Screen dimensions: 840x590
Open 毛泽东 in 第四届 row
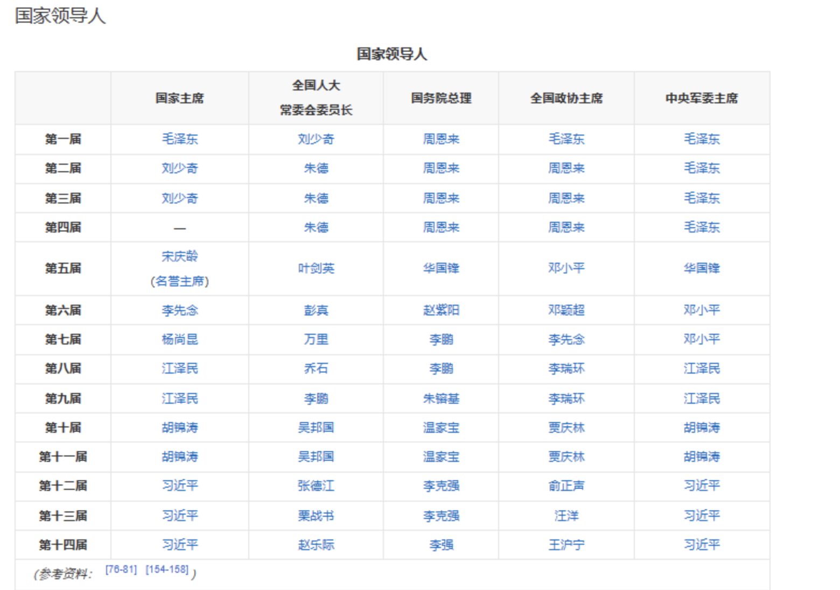coord(702,227)
